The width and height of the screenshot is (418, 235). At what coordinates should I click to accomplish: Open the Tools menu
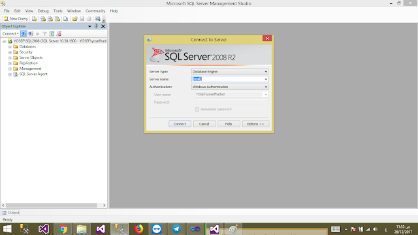tap(57, 11)
